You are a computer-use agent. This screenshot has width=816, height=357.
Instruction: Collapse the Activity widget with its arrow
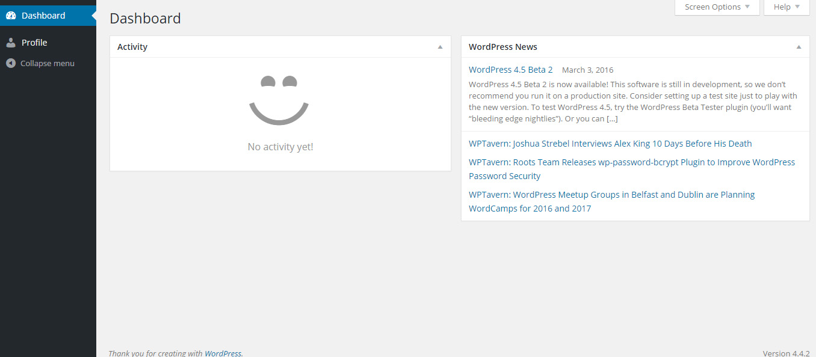coord(440,47)
